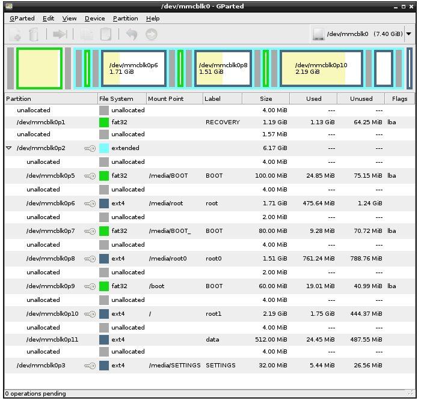Click the key icon on mmcblk0p6 row

pyautogui.click(x=90, y=204)
